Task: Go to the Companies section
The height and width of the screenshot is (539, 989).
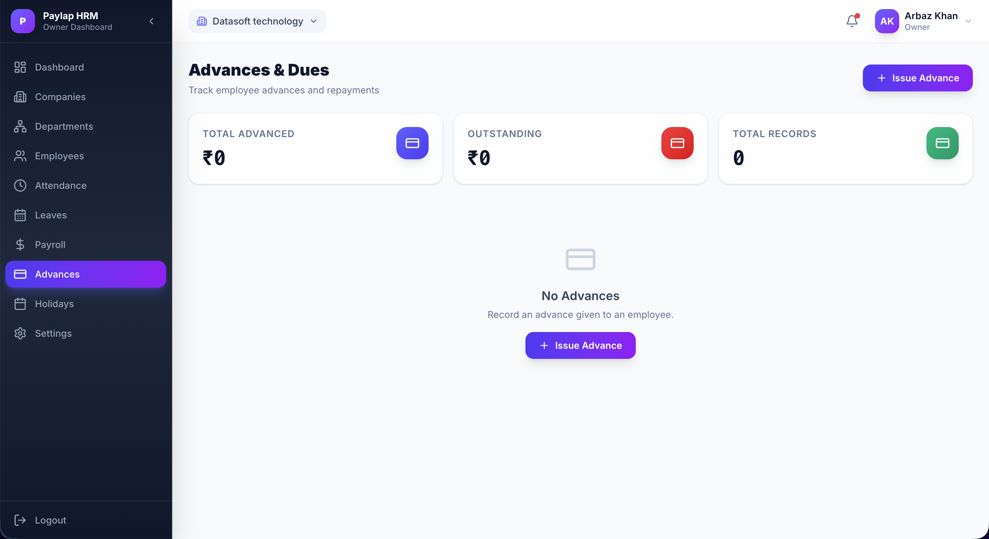Action: (60, 97)
